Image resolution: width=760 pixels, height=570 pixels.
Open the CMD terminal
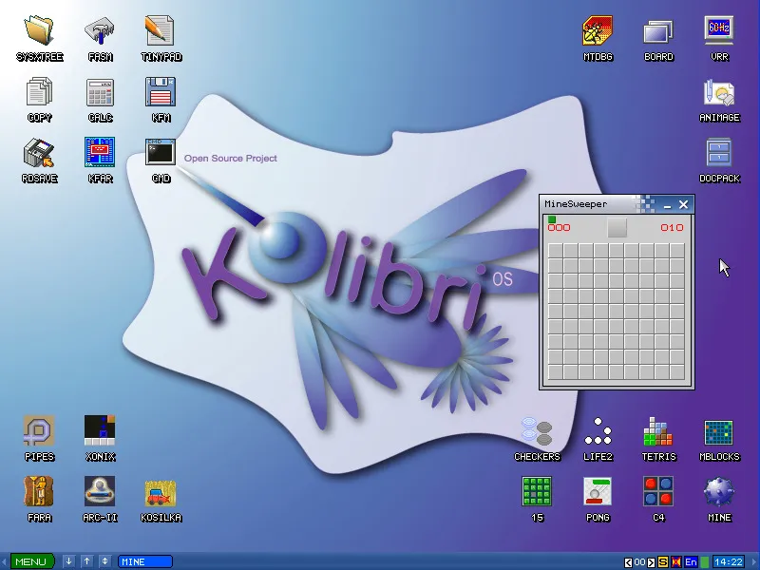pyautogui.click(x=160, y=150)
